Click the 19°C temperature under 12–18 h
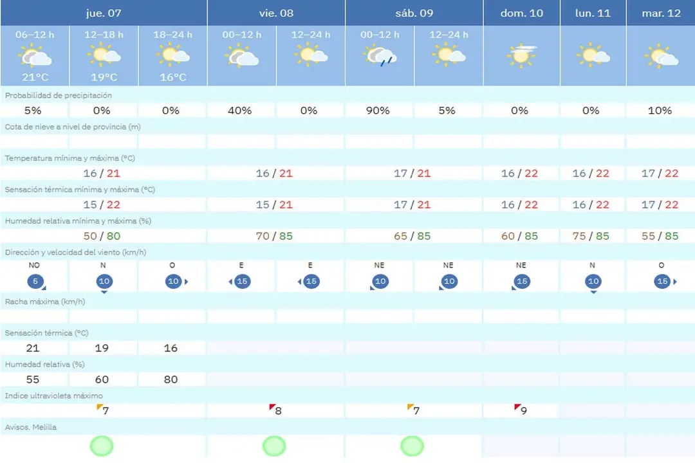The height and width of the screenshot is (463, 695). click(x=104, y=77)
